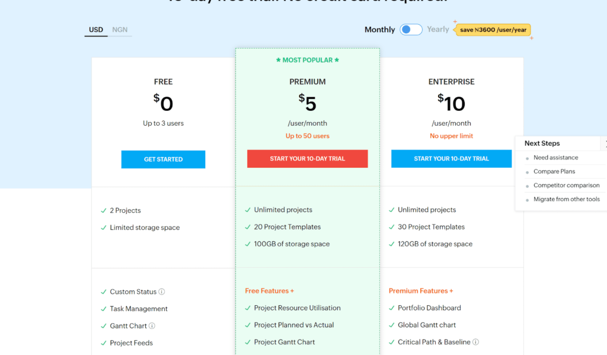
Task: Click the checkmark beside Project Gantt Chart
Action: point(248,342)
